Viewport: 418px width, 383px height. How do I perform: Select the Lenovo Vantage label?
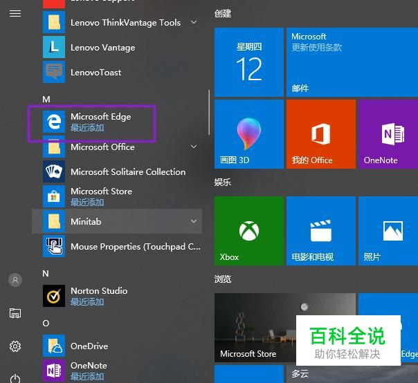[x=103, y=48]
